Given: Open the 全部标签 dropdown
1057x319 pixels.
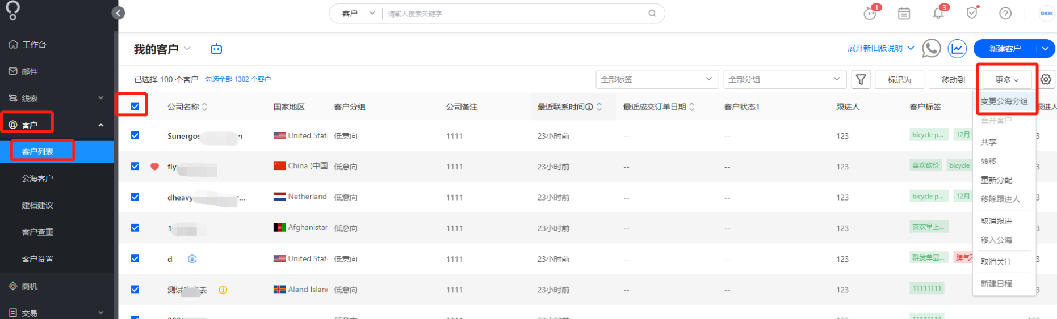Looking at the screenshot, I should click(x=657, y=79).
